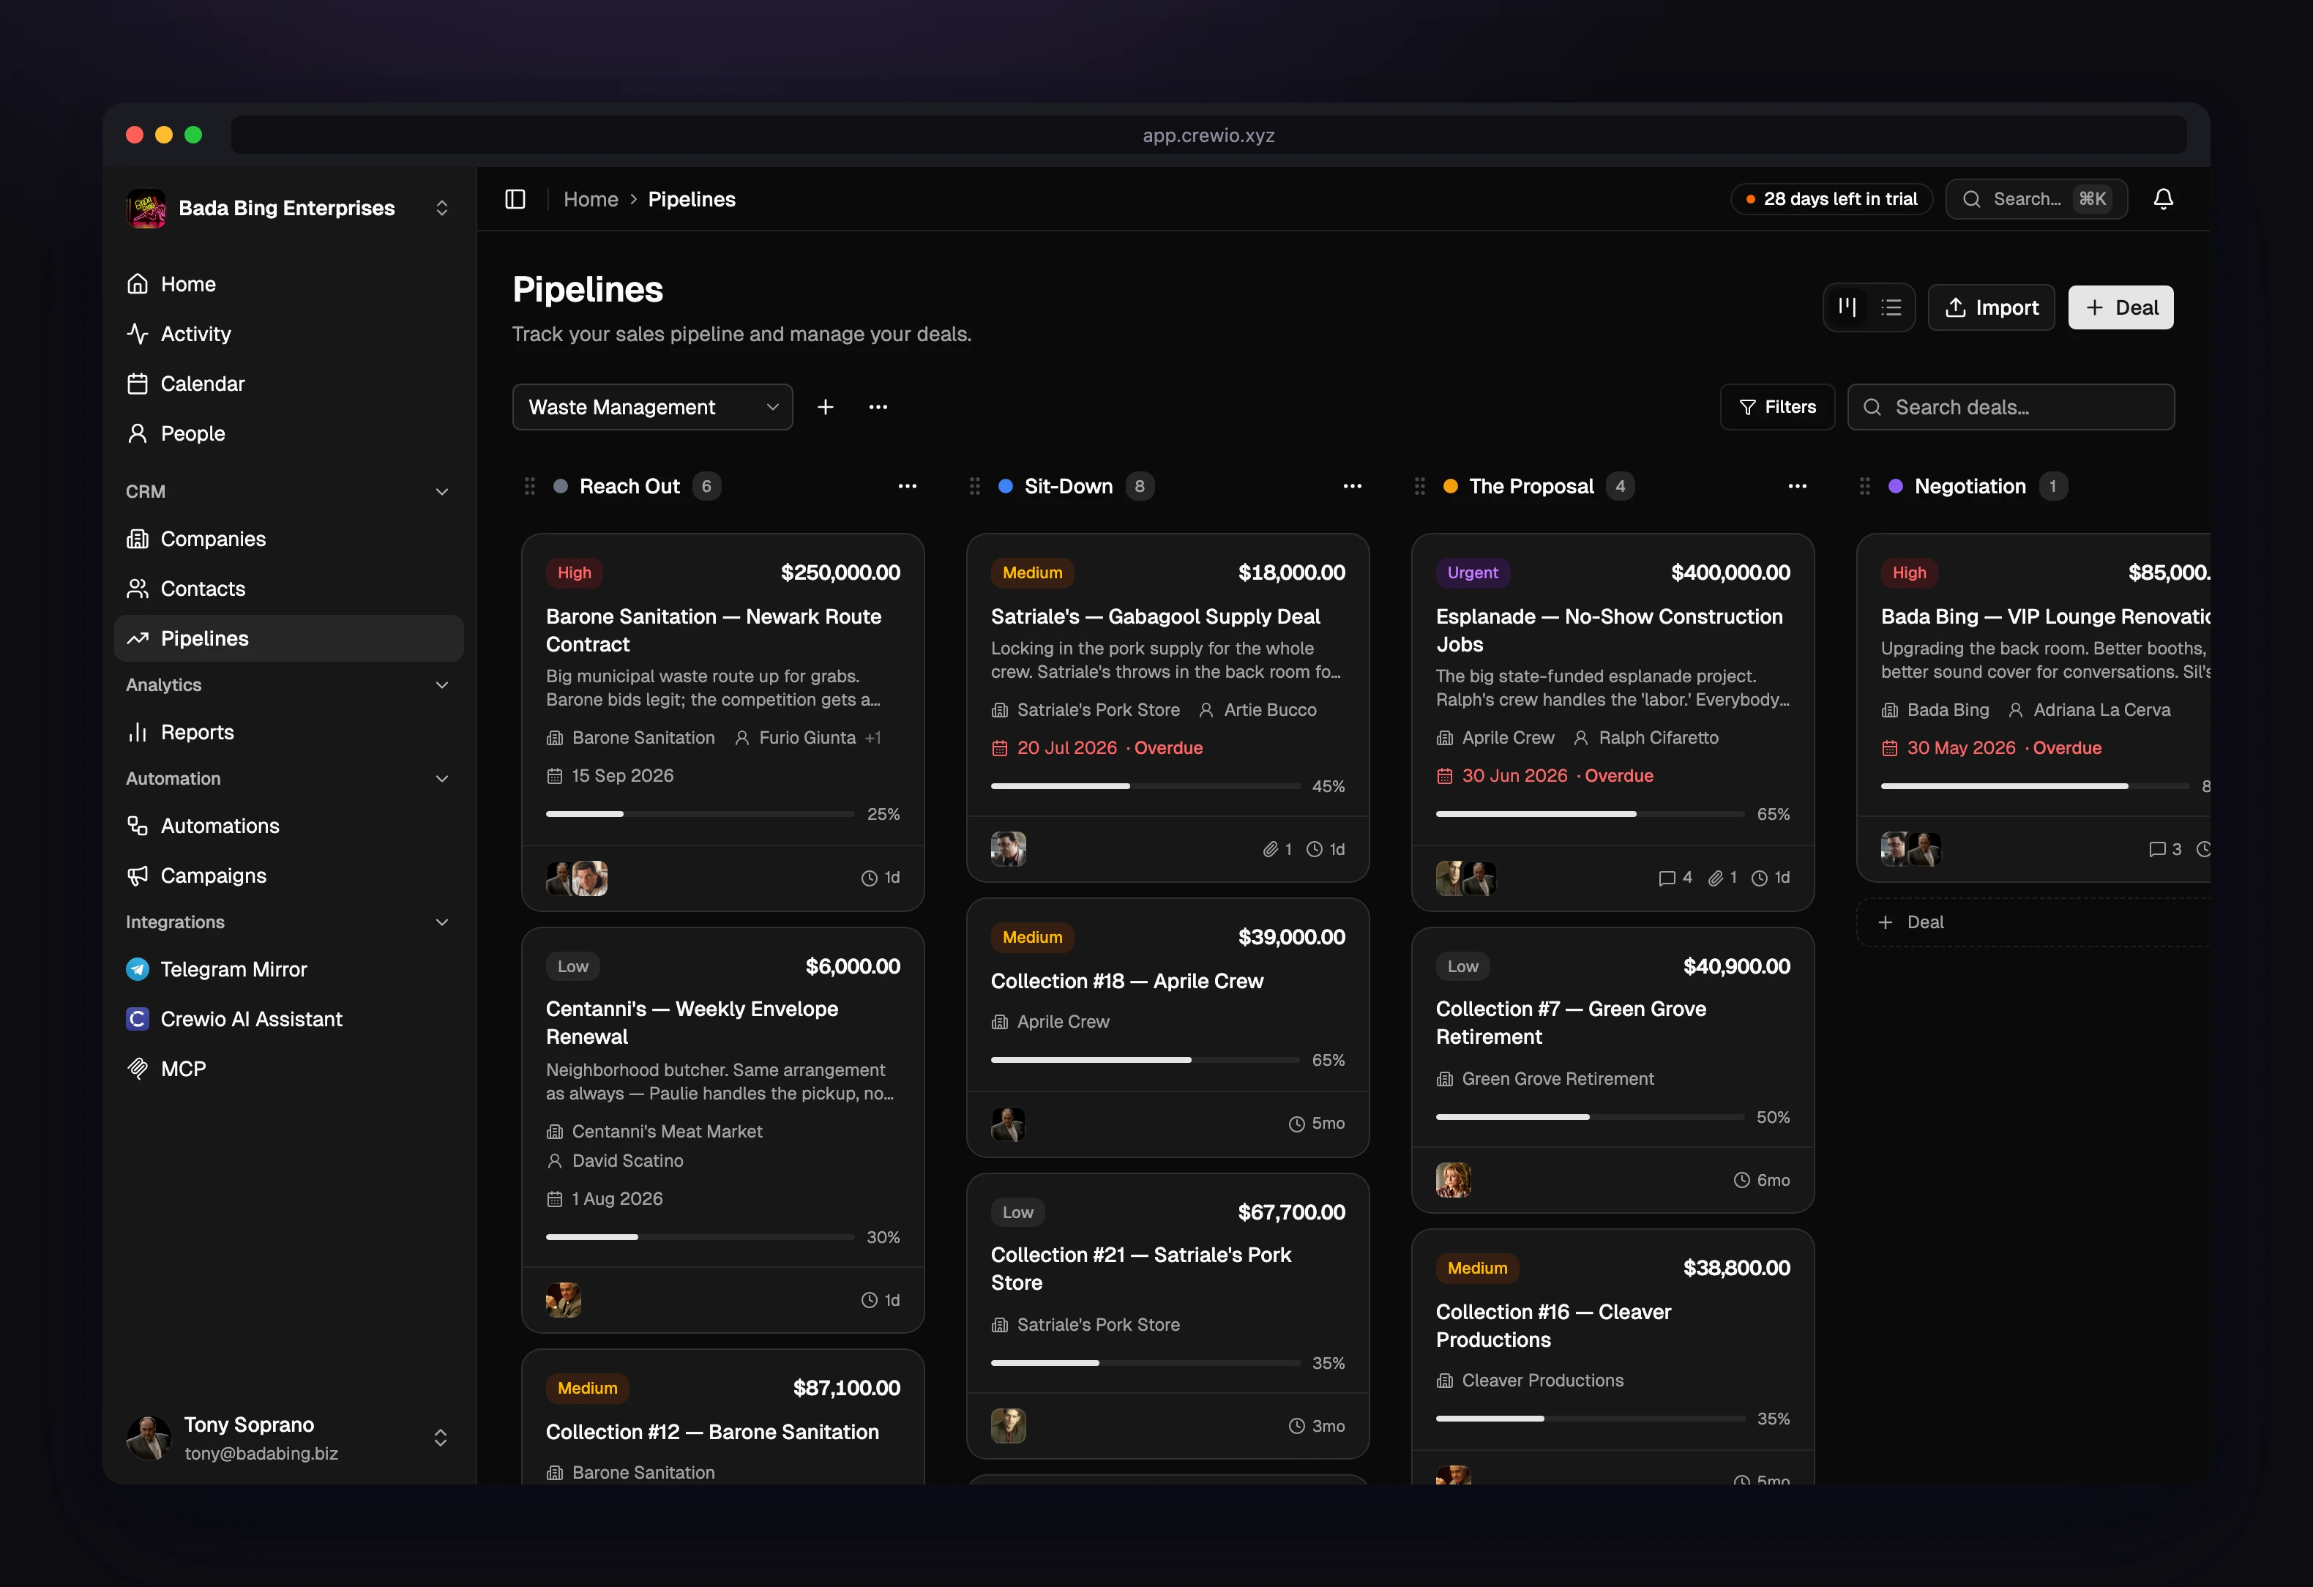2313x1587 pixels.
Task: Click the browser address bar app.crewio.xyz
Action: tap(1208, 135)
